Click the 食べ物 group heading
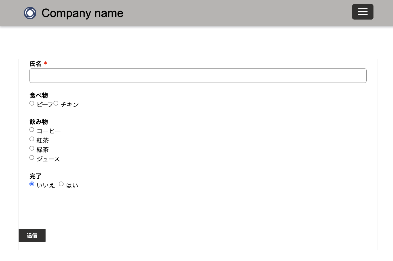393x261 pixels. click(38, 96)
